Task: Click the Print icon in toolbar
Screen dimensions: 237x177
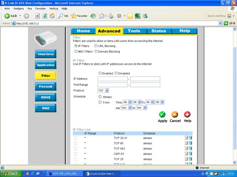Action: tap(111, 16)
